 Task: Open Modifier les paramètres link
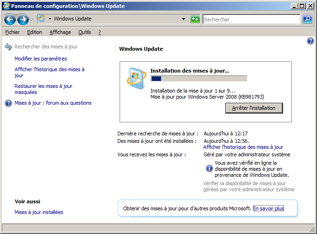(40, 59)
